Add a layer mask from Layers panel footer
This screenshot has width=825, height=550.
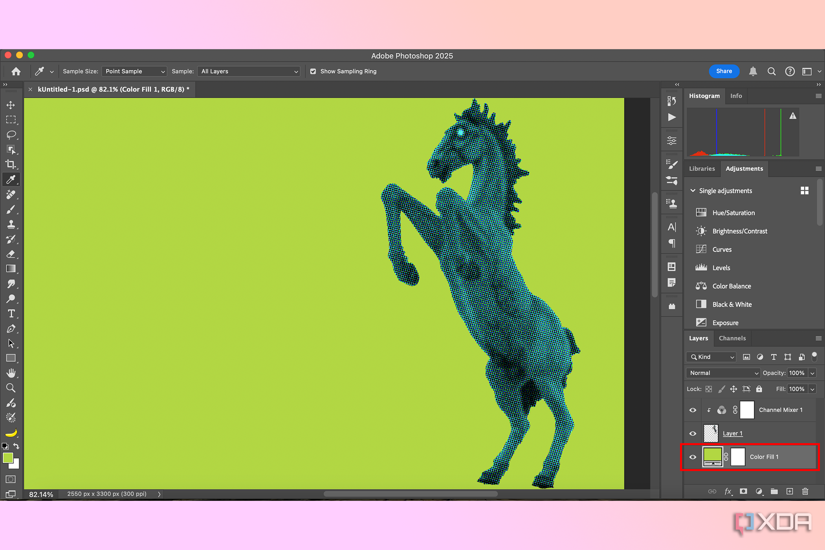click(x=743, y=491)
